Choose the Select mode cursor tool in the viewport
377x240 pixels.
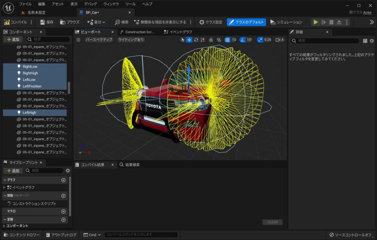coord(183,40)
